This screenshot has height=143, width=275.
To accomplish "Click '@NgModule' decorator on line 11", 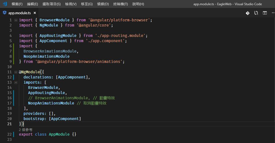I will point(29,72).
